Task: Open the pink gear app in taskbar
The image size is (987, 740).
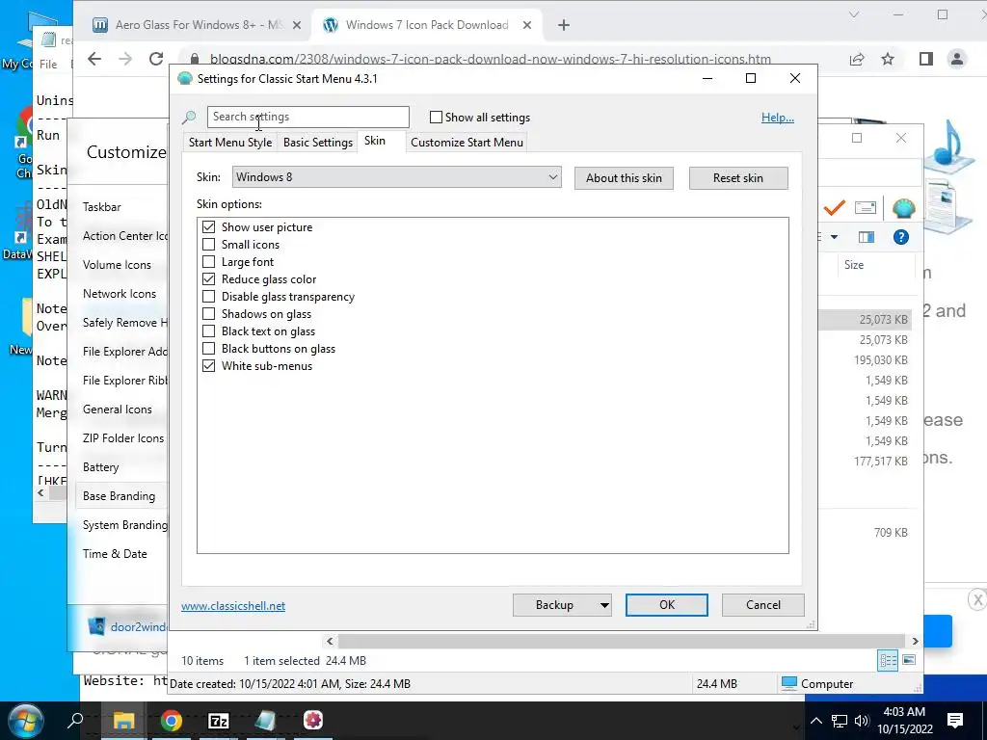Action: (313, 720)
